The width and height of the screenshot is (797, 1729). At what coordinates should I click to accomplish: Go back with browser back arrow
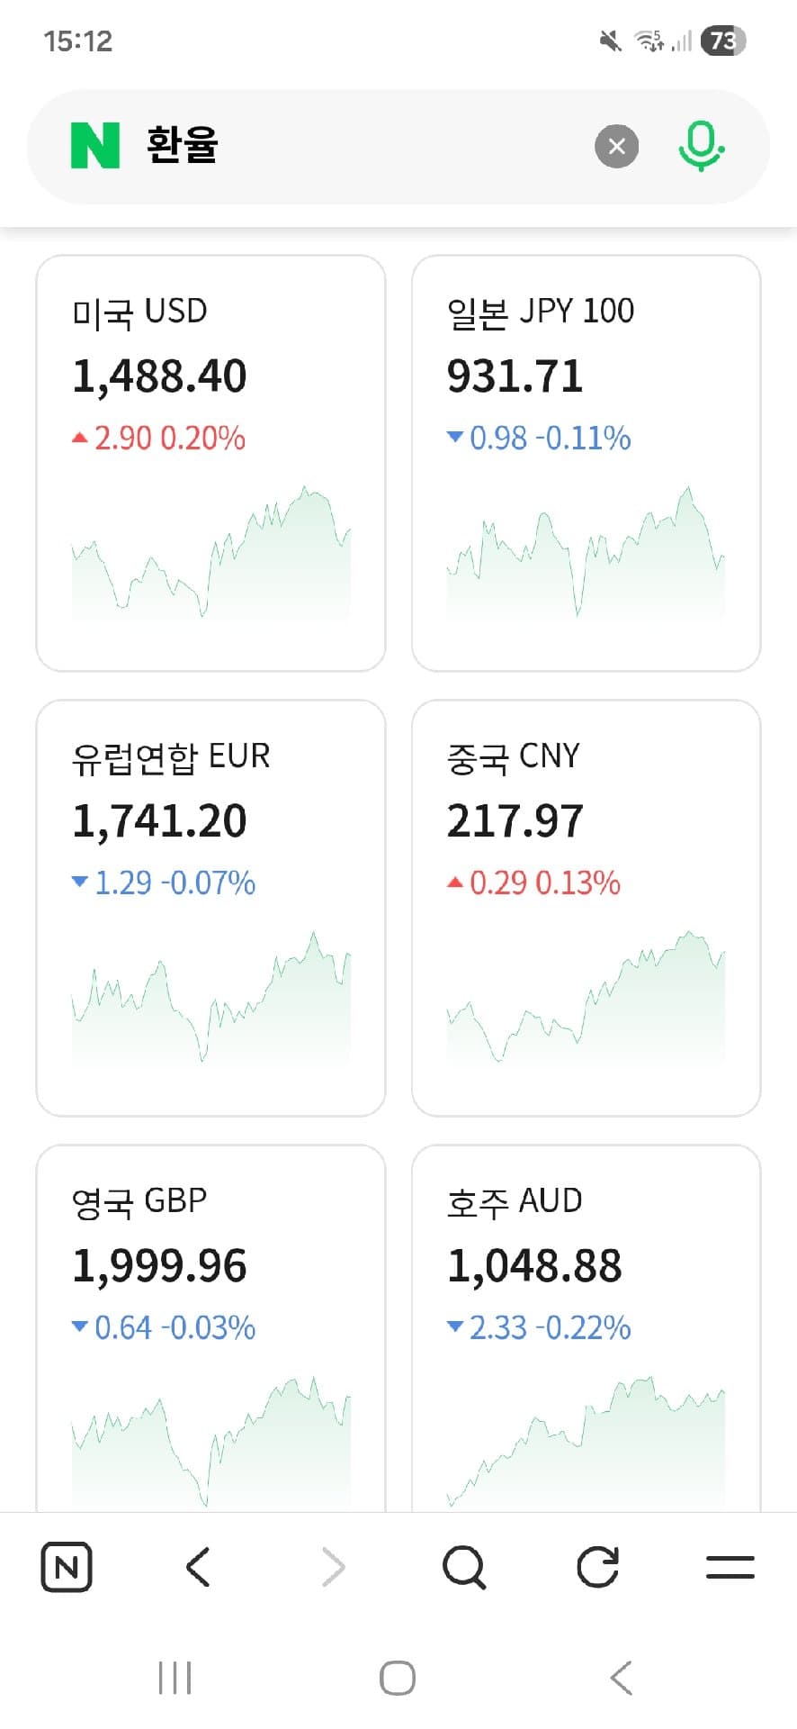pos(198,1567)
